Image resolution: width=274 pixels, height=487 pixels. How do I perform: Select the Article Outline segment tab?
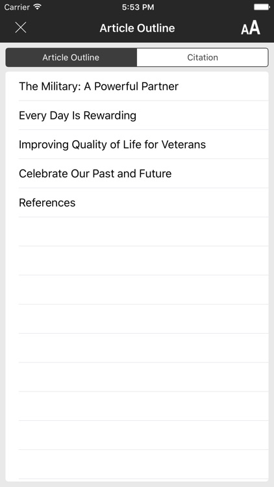click(71, 57)
